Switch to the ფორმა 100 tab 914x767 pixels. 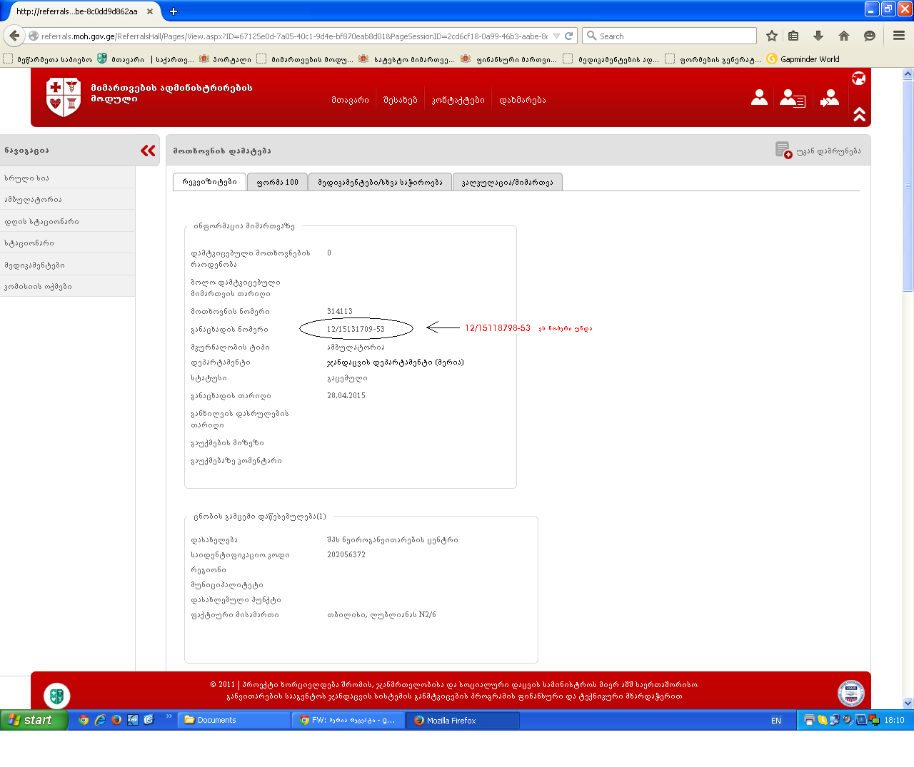[x=277, y=183]
